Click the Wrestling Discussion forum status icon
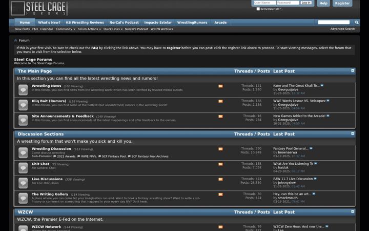Screen dimensions: 369x231 click(x=23, y=153)
